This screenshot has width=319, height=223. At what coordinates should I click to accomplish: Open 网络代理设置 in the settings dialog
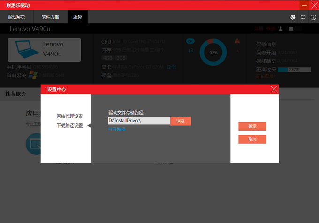(x=69, y=116)
